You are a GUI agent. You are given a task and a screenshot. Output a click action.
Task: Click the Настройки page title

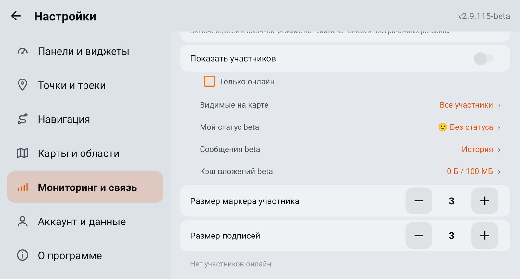click(65, 16)
